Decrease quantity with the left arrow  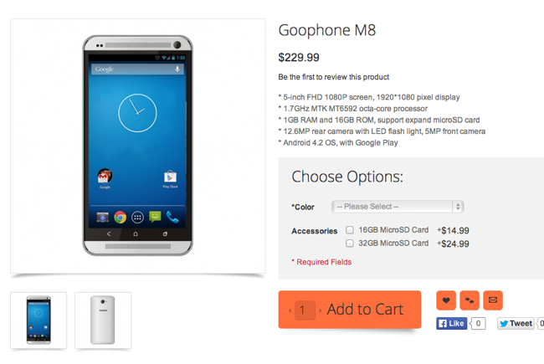(290, 310)
